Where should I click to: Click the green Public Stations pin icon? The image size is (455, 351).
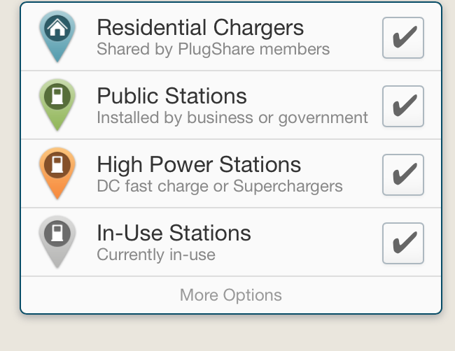[x=57, y=105]
